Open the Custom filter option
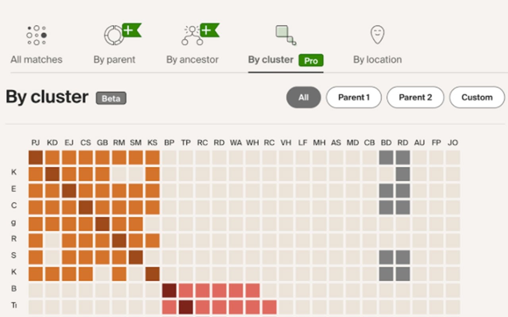The height and width of the screenshot is (317, 508). click(477, 97)
